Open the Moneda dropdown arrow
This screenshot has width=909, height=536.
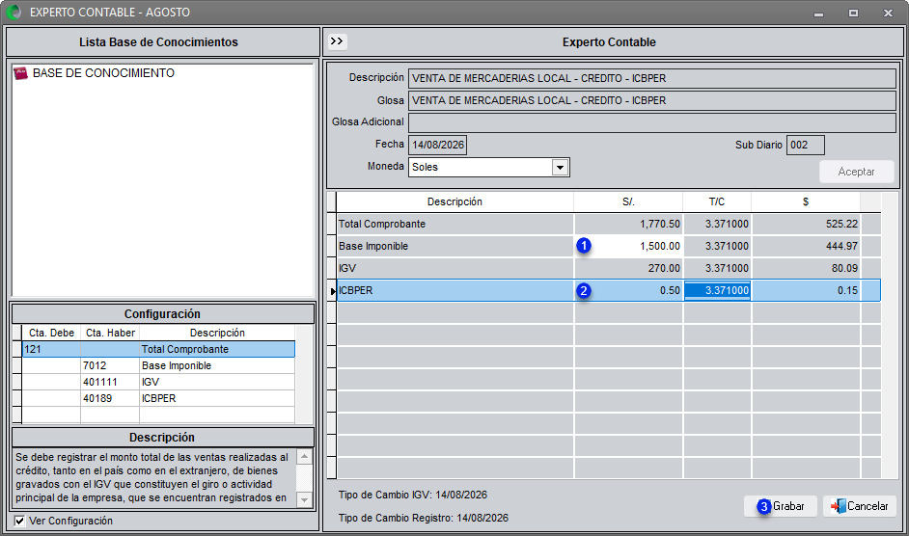[x=560, y=168]
